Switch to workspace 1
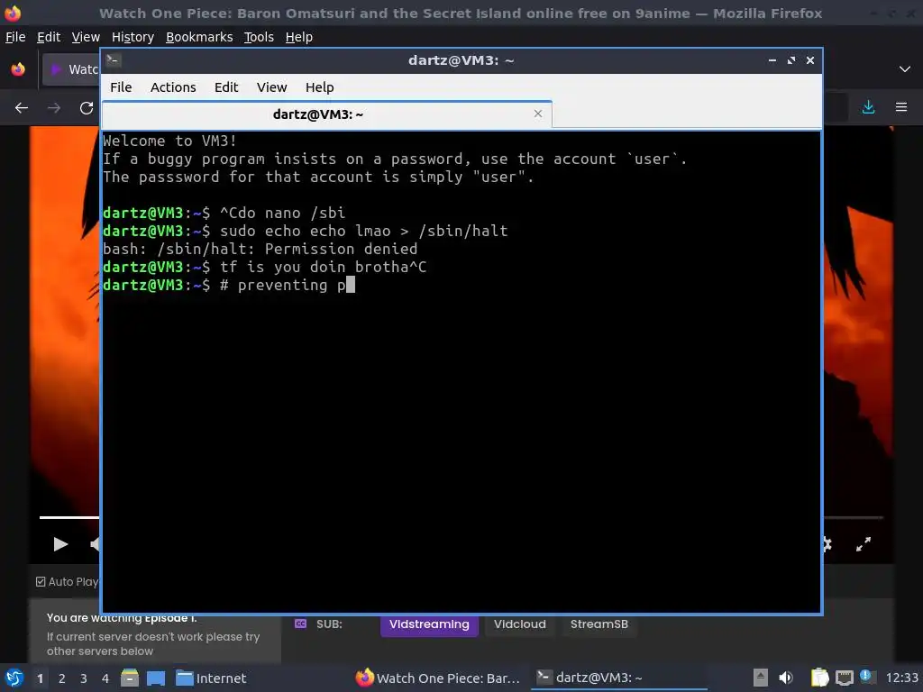Screen dimensions: 923x692 [x=40, y=678]
